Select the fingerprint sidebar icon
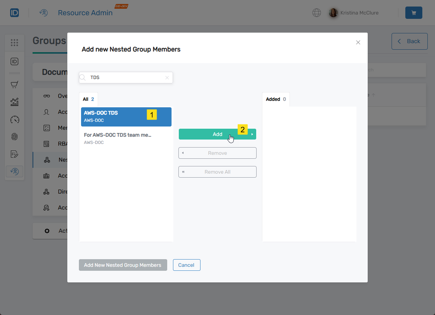Viewport: 435px width, 315px height. [x=14, y=137]
